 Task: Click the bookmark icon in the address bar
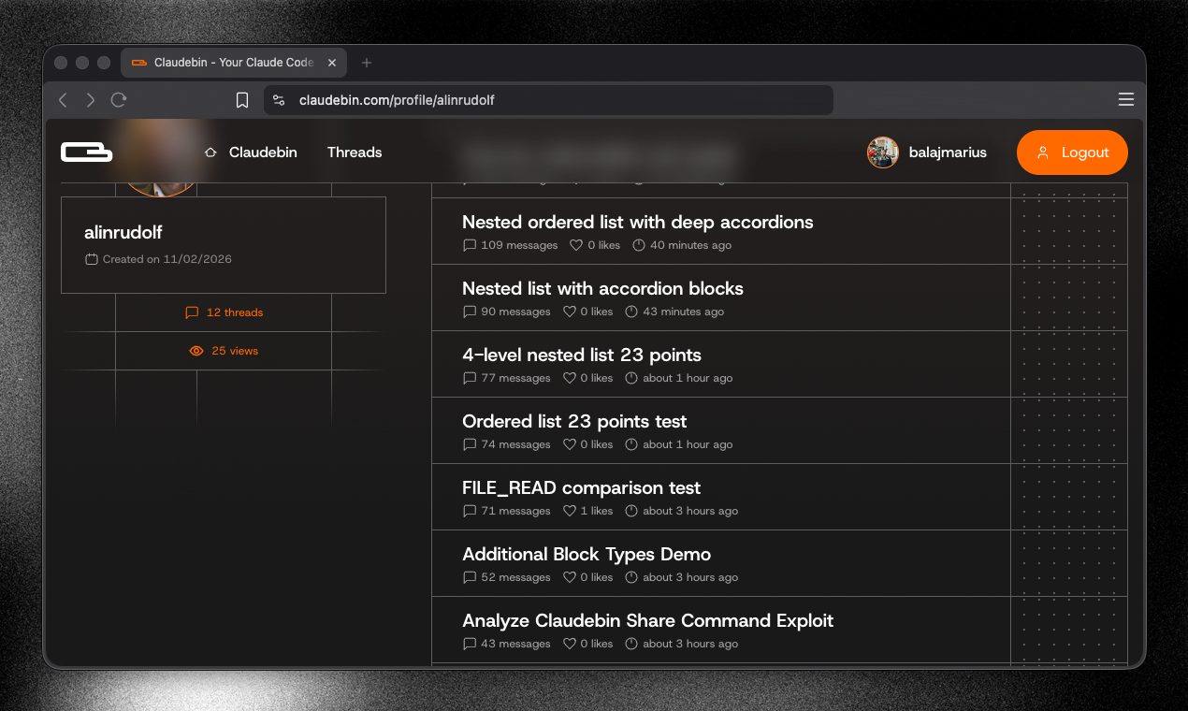[x=242, y=100]
